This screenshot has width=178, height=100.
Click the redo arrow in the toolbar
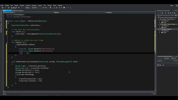pos(22,8)
